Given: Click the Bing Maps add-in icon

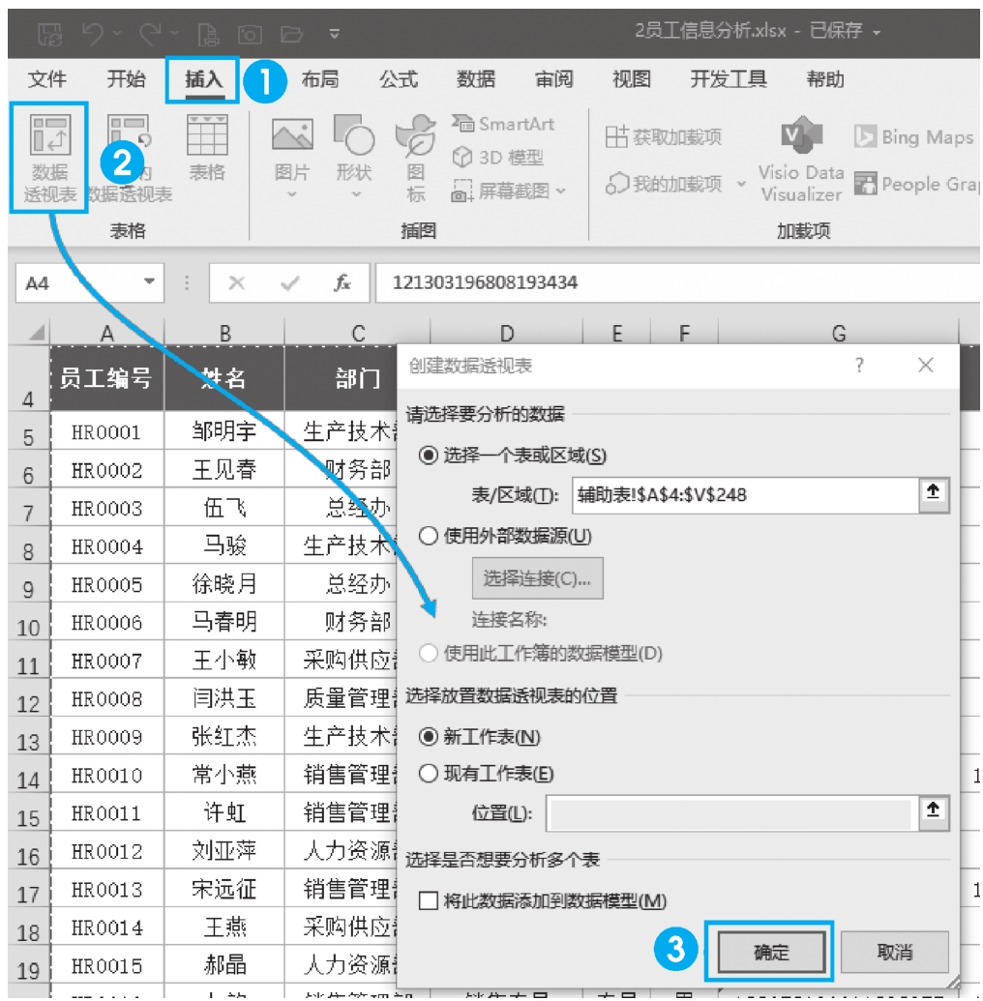Looking at the screenshot, I should point(865,136).
